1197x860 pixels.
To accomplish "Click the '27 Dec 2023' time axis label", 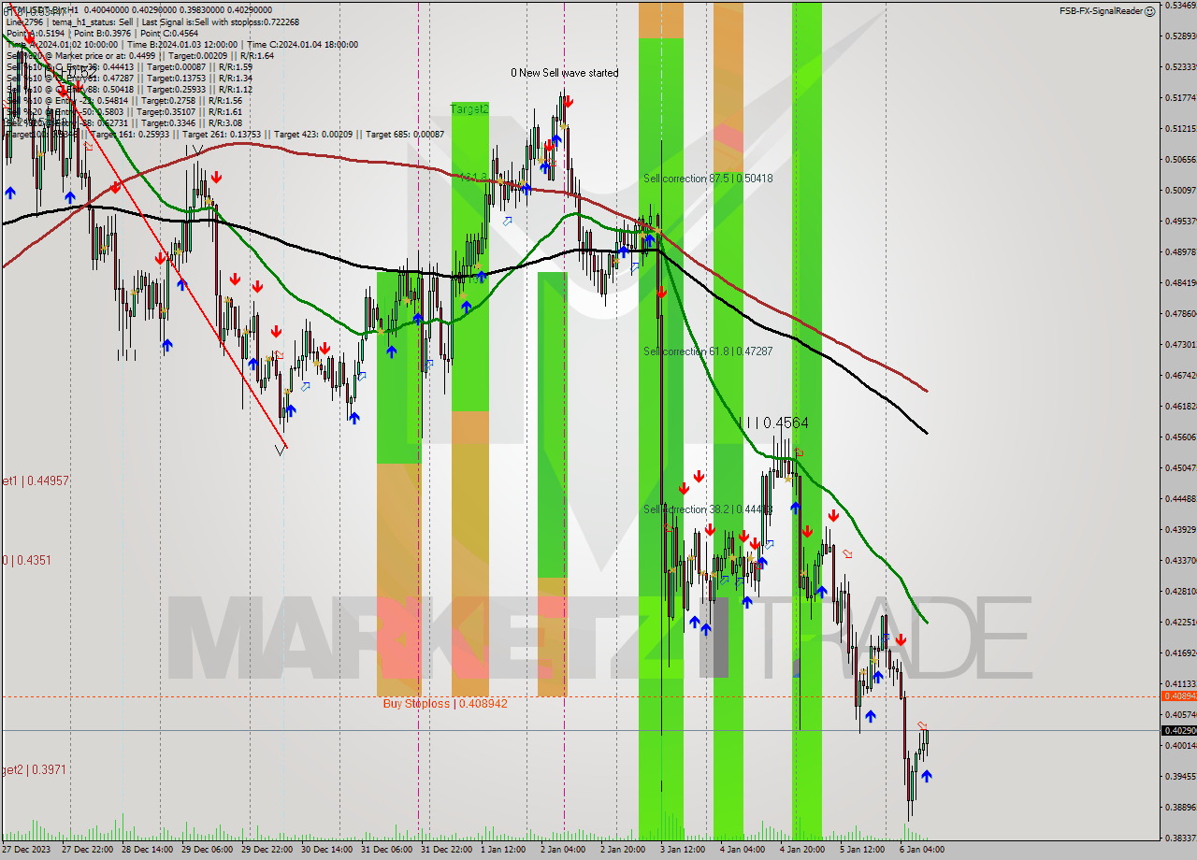I will pyautogui.click(x=27, y=850).
